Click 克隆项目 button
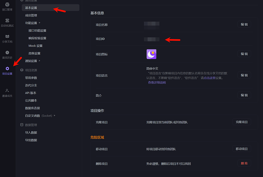Viewport: 263px width, 177px height. click(x=242, y=122)
